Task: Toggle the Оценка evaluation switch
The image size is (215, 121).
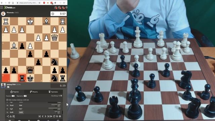Action: tap(13, 96)
